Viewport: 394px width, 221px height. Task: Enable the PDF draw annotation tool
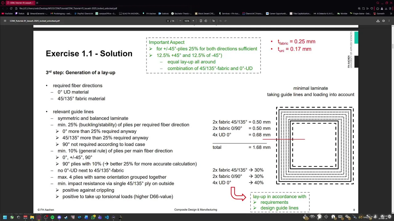[213, 21]
